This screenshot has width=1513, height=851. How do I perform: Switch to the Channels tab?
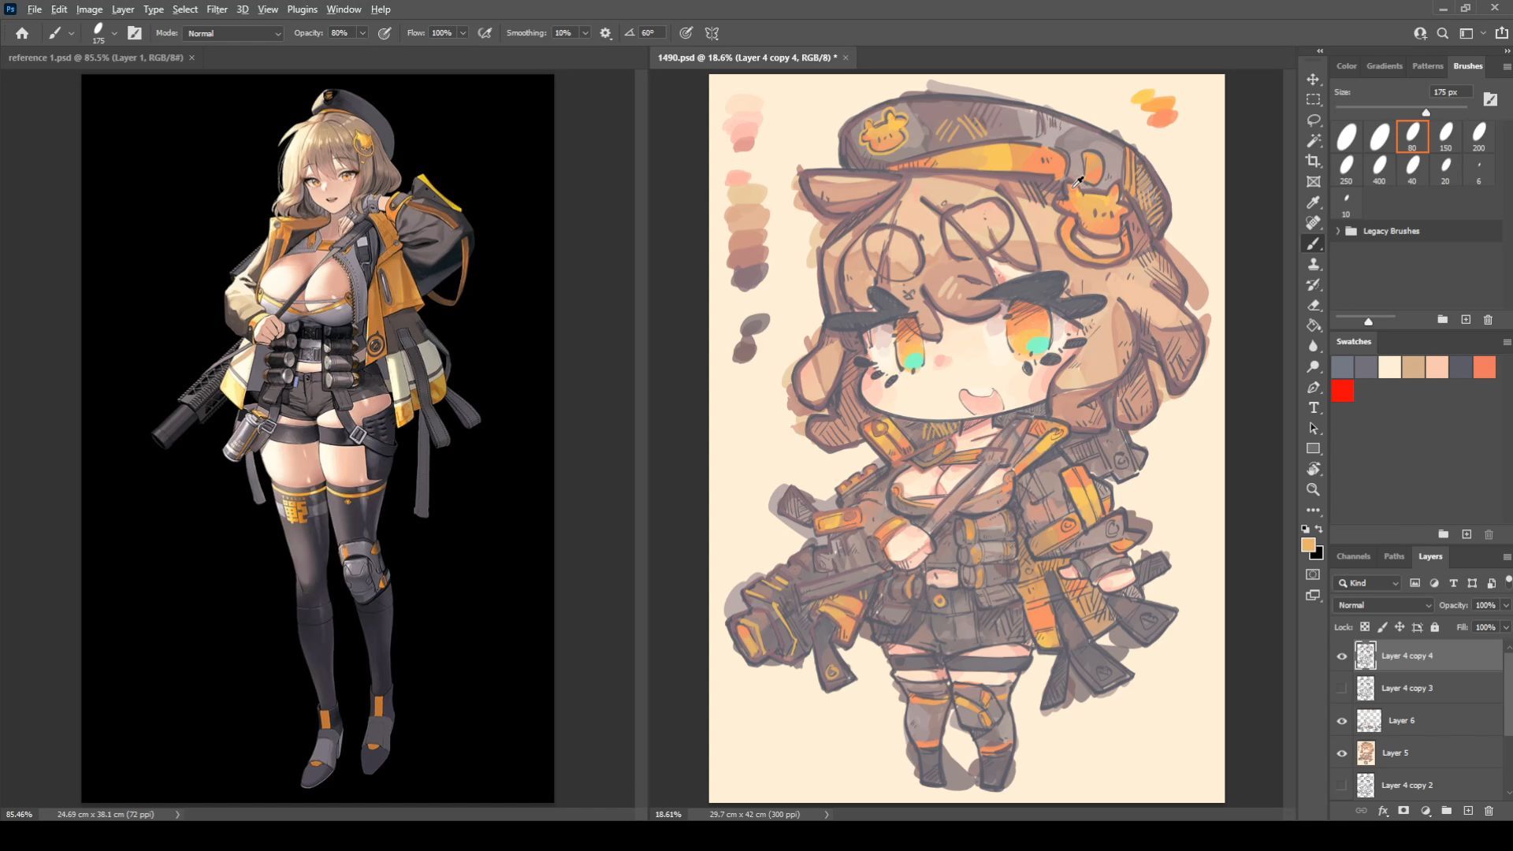1353,556
